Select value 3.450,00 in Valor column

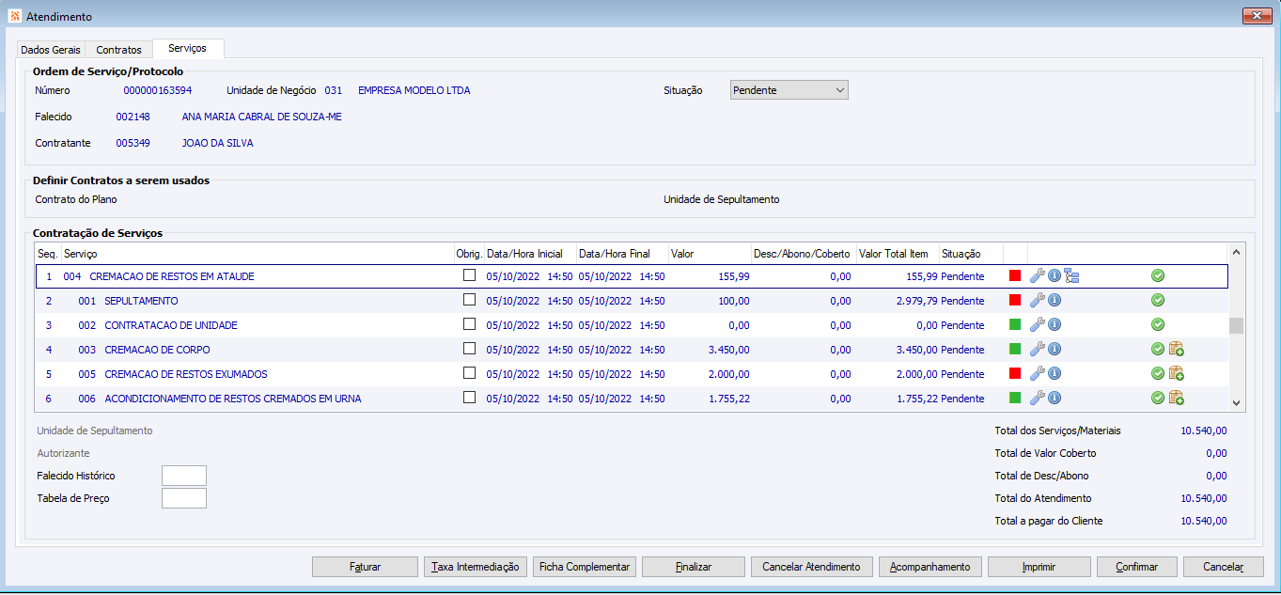point(727,350)
